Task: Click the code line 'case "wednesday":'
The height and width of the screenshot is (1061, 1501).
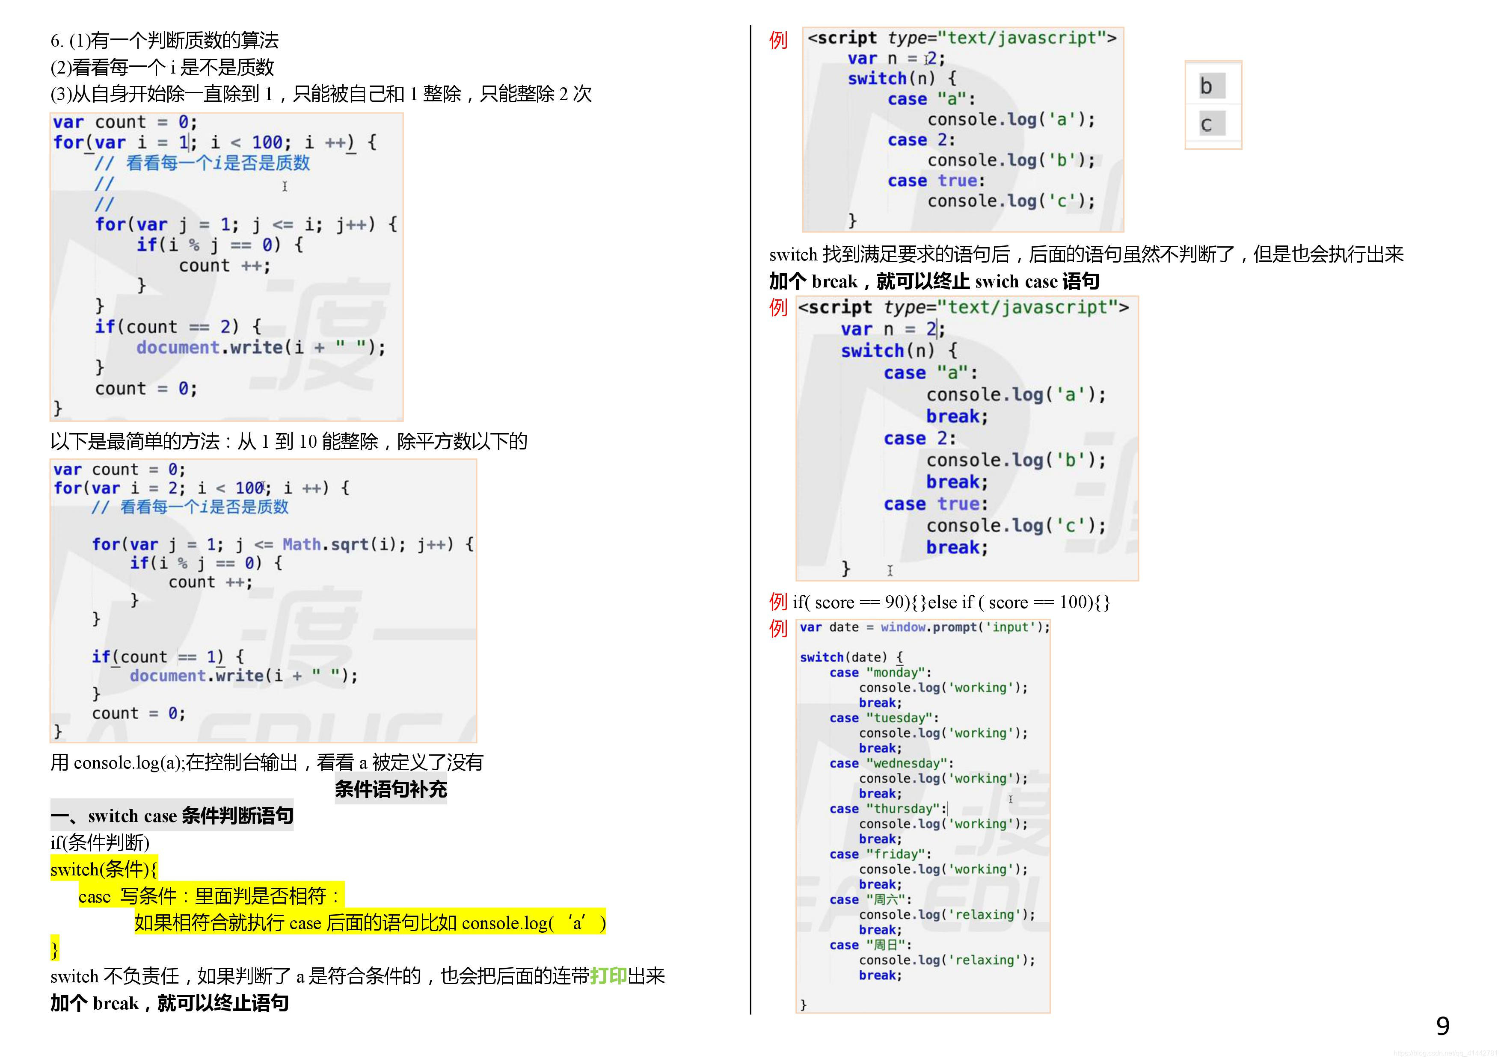Action: pos(892,764)
